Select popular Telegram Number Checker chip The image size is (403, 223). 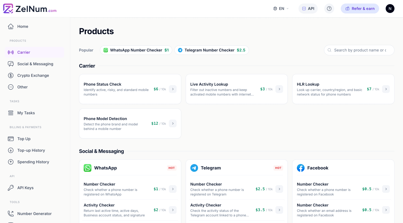[x=212, y=50]
